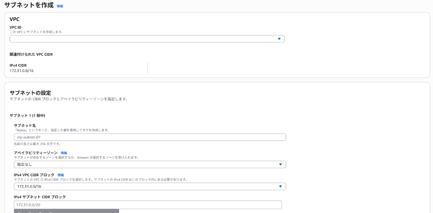This screenshot has width=433, height=213.
Task: Open info link next to アベイラビリティーゾーン
Action: 63,153
